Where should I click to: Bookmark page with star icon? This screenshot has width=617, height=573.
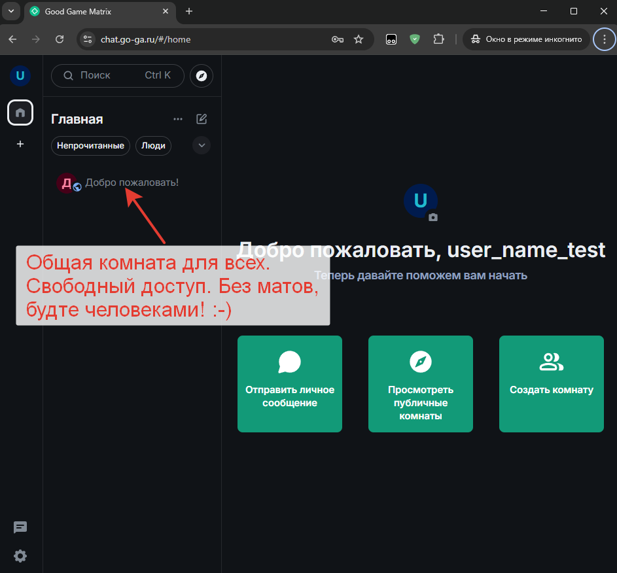[359, 39]
